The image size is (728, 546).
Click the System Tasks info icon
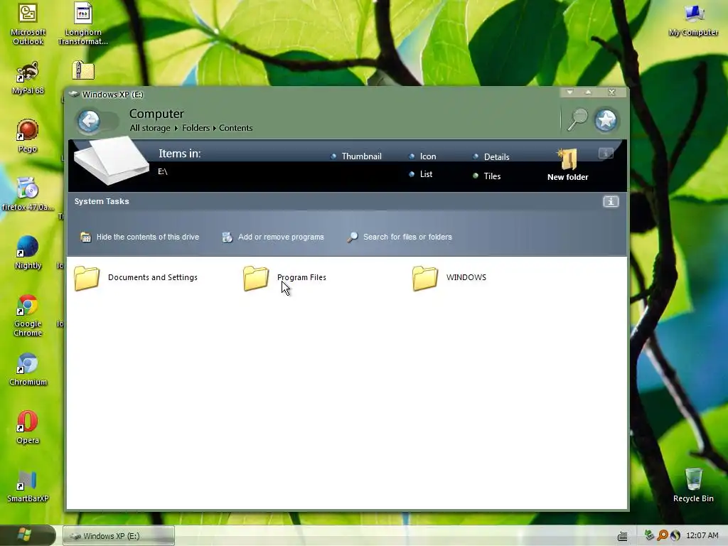[x=611, y=201]
